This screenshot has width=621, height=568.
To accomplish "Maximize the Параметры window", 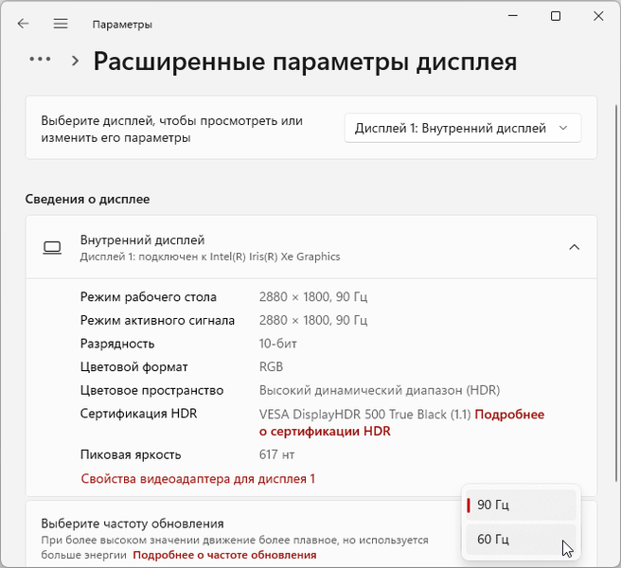I will (556, 16).
